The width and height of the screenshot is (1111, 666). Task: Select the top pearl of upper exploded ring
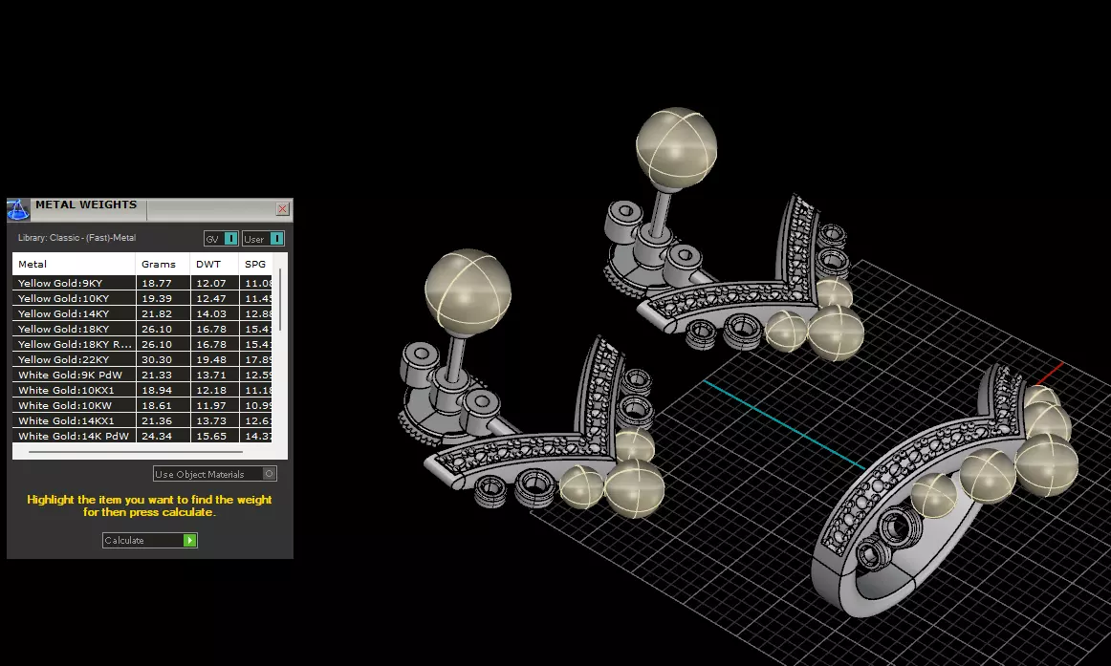676,149
